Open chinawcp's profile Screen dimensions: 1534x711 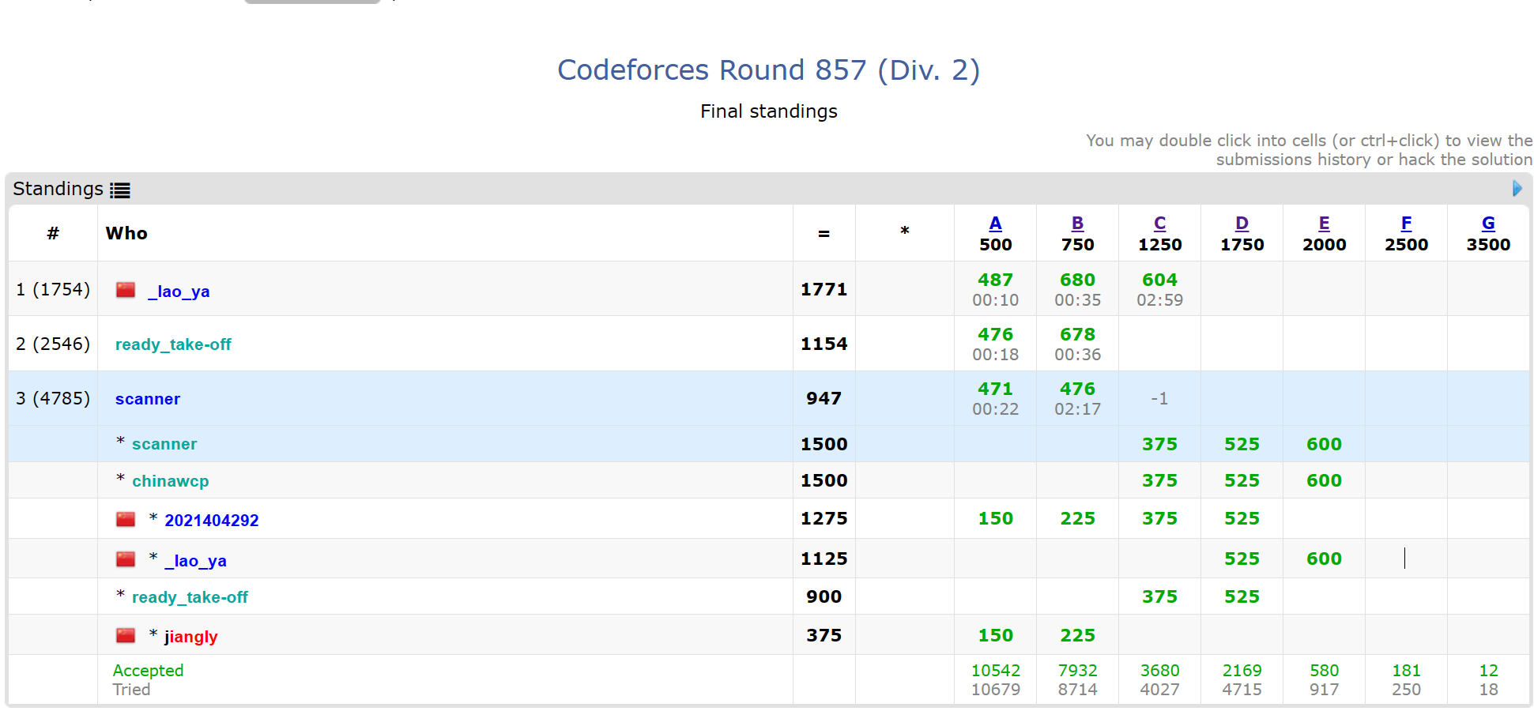(171, 481)
